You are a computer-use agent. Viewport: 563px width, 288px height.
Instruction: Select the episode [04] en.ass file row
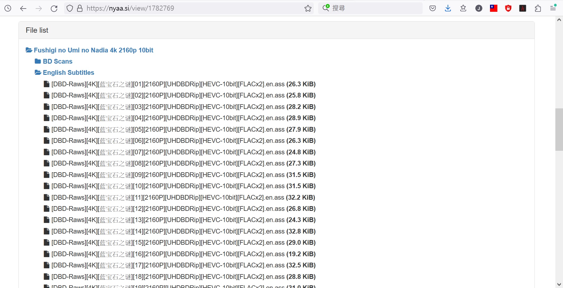coord(180,118)
